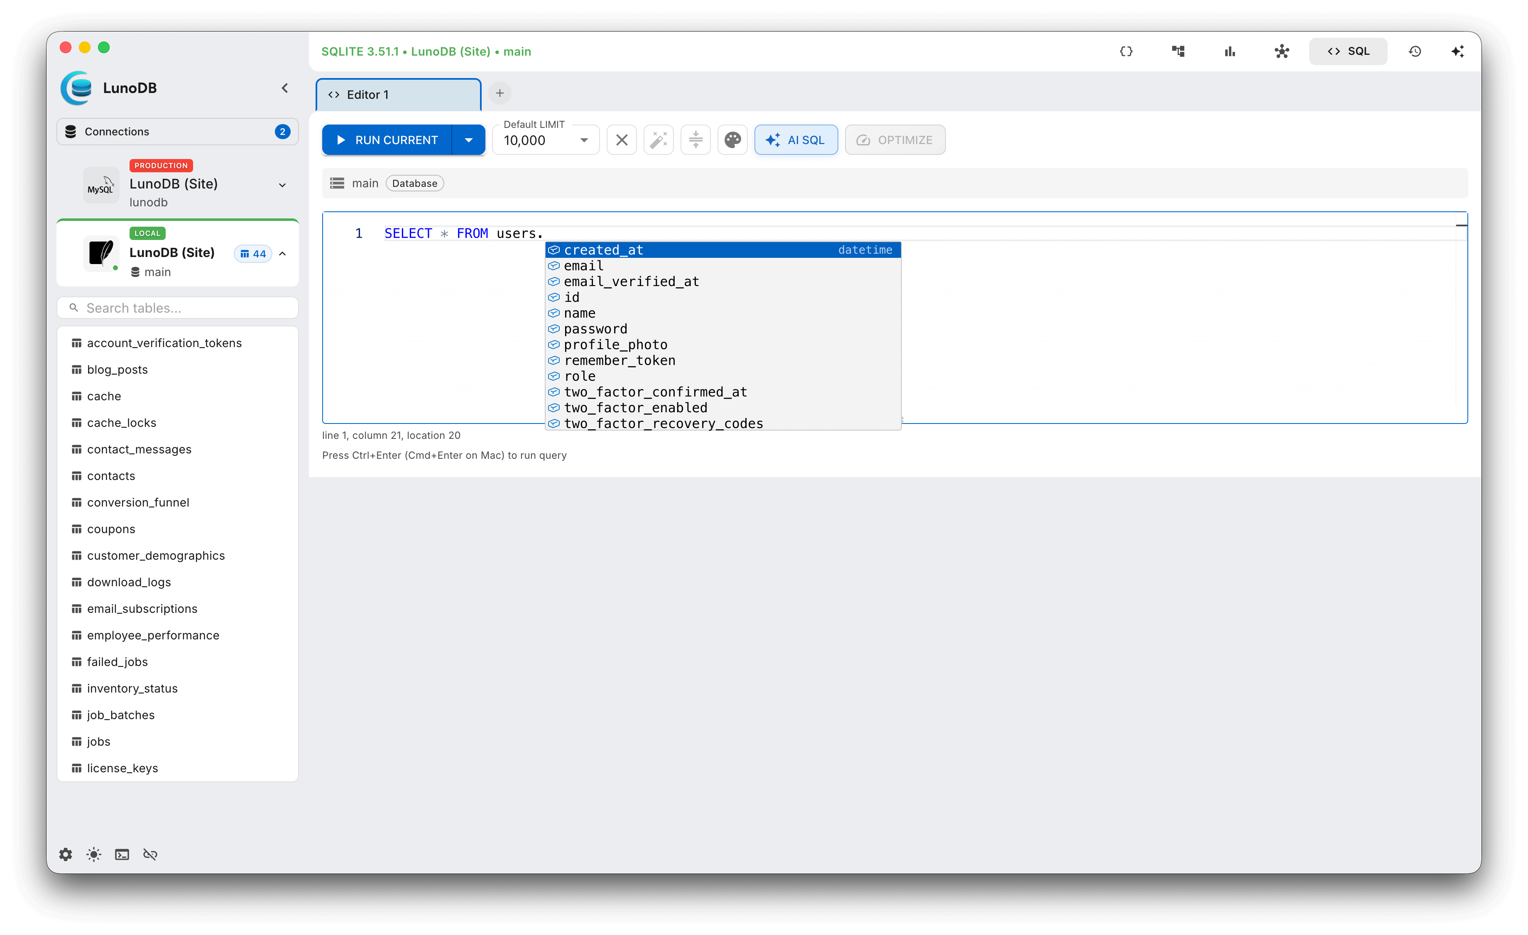Open the inventory_status table
This screenshot has height=935, width=1528.
177,688
